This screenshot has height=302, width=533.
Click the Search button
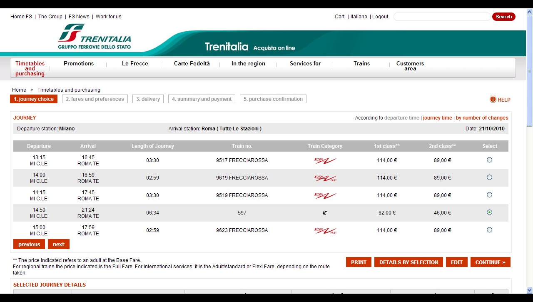pos(503,17)
